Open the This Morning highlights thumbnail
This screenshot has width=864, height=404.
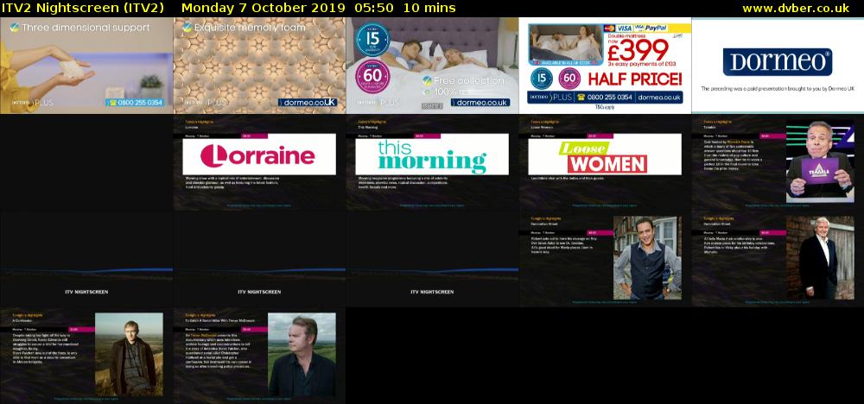tap(432, 162)
